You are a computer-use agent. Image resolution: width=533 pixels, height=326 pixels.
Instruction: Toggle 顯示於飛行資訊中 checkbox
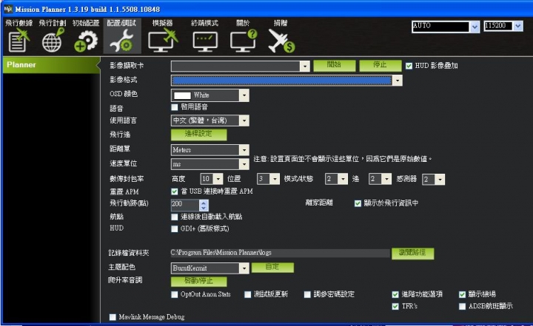358,203
